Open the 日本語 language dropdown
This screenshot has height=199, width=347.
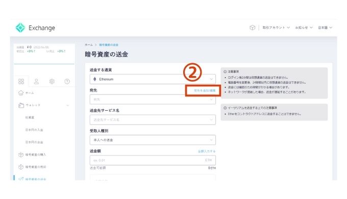325,28
